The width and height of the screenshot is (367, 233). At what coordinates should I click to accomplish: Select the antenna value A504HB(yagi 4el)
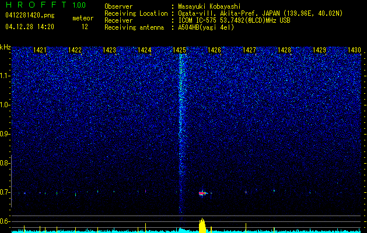click(x=206, y=27)
